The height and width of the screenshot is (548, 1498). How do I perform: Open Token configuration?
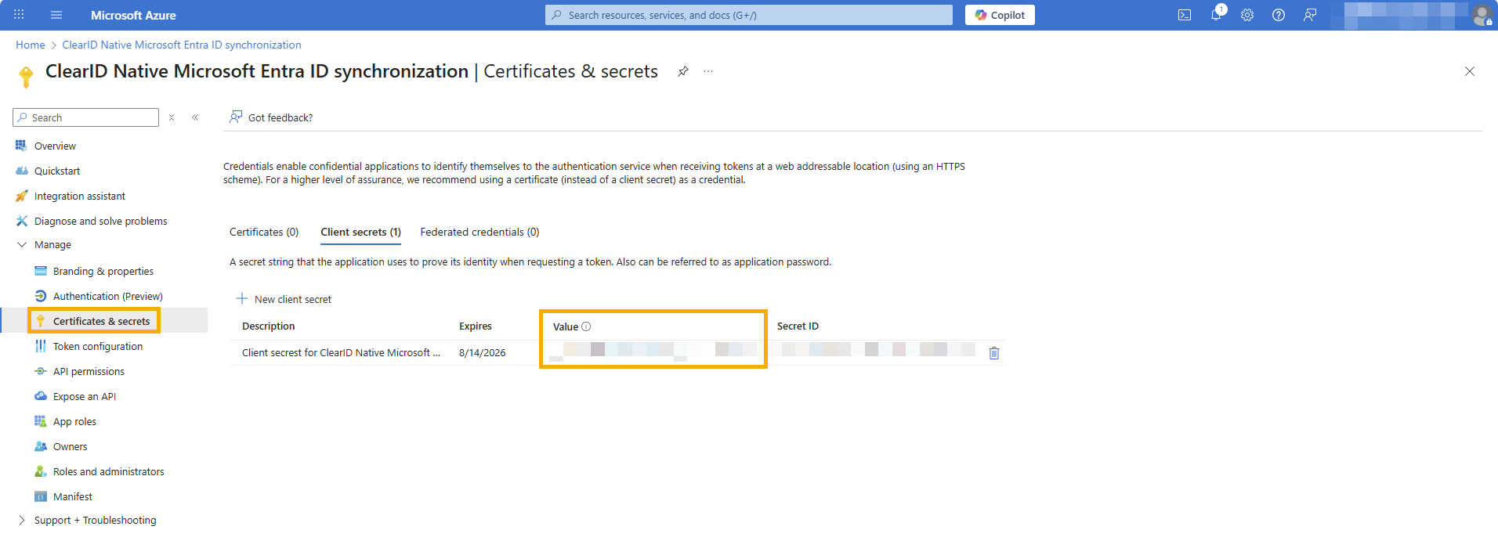98,346
